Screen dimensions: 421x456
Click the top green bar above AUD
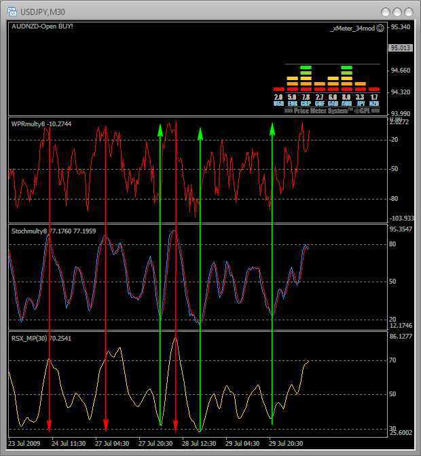point(346,67)
